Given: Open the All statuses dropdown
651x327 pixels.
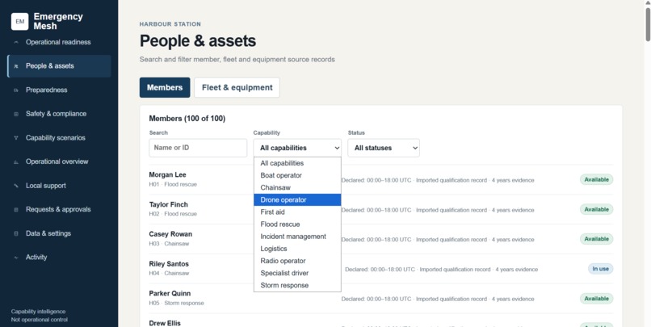Looking at the screenshot, I should coord(384,148).
